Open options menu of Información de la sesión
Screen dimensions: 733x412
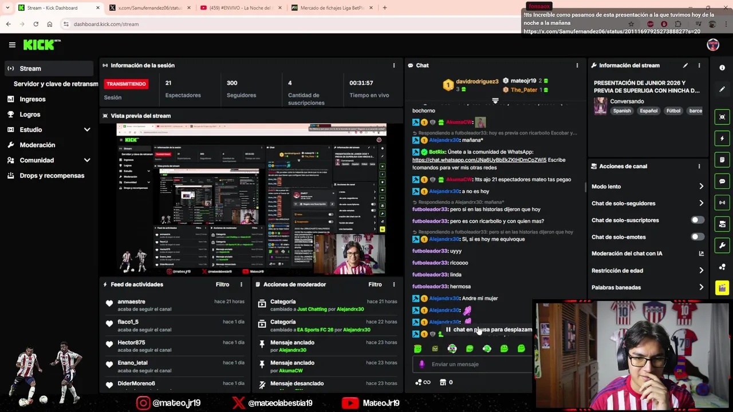(x=394, y=65)
